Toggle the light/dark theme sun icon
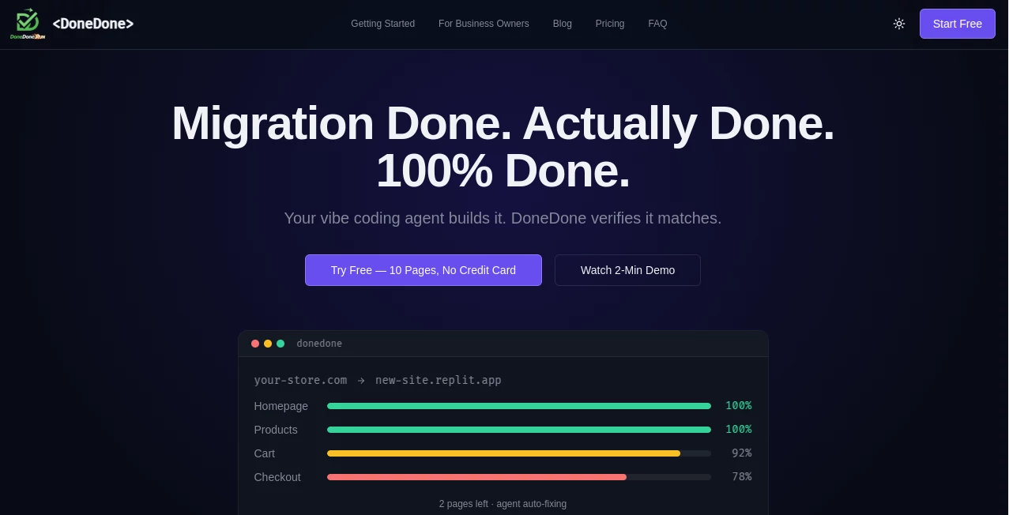Viewport: 1009px width, 515px height. click(899, 24)
